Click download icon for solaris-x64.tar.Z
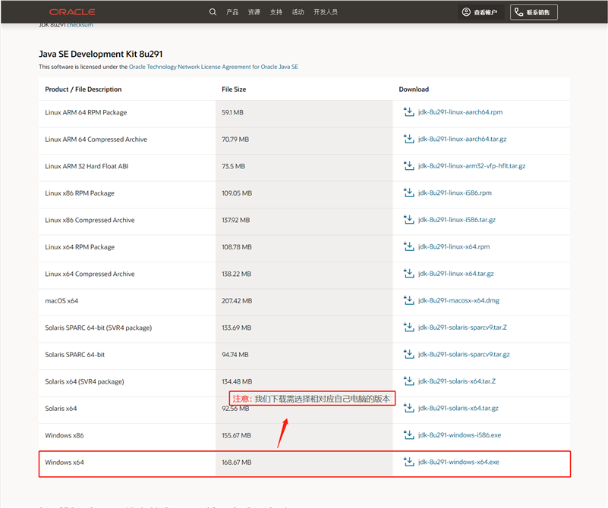This screenshot has height=508, width=608. [x=408, y=381]
